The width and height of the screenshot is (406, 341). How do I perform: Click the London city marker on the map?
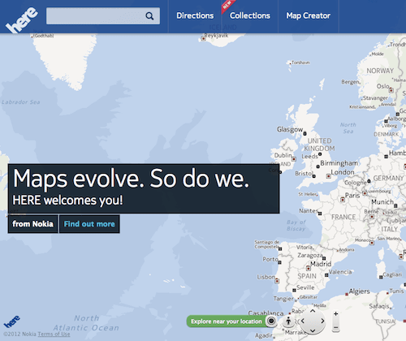(329, 176)
